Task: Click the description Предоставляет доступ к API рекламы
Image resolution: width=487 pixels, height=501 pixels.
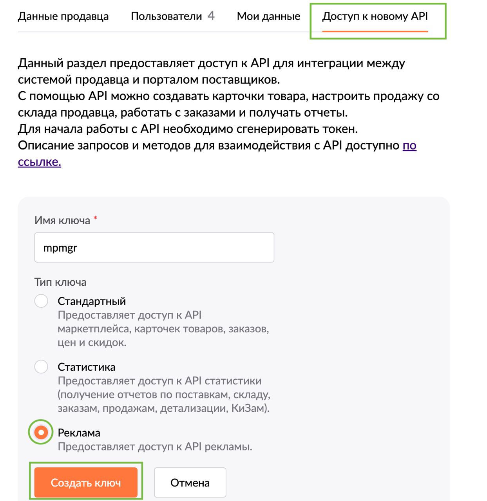Action: (155, 447)
